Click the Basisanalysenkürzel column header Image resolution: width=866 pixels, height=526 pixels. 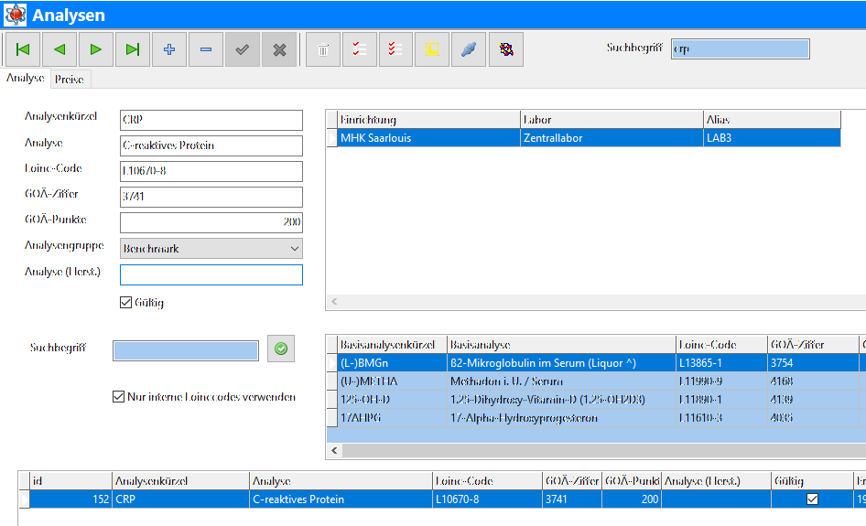click(x=392, y=345)
